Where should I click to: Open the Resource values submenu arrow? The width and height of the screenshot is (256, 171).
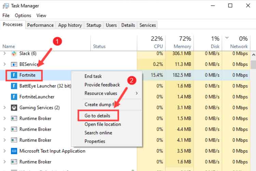pos(137,93)
